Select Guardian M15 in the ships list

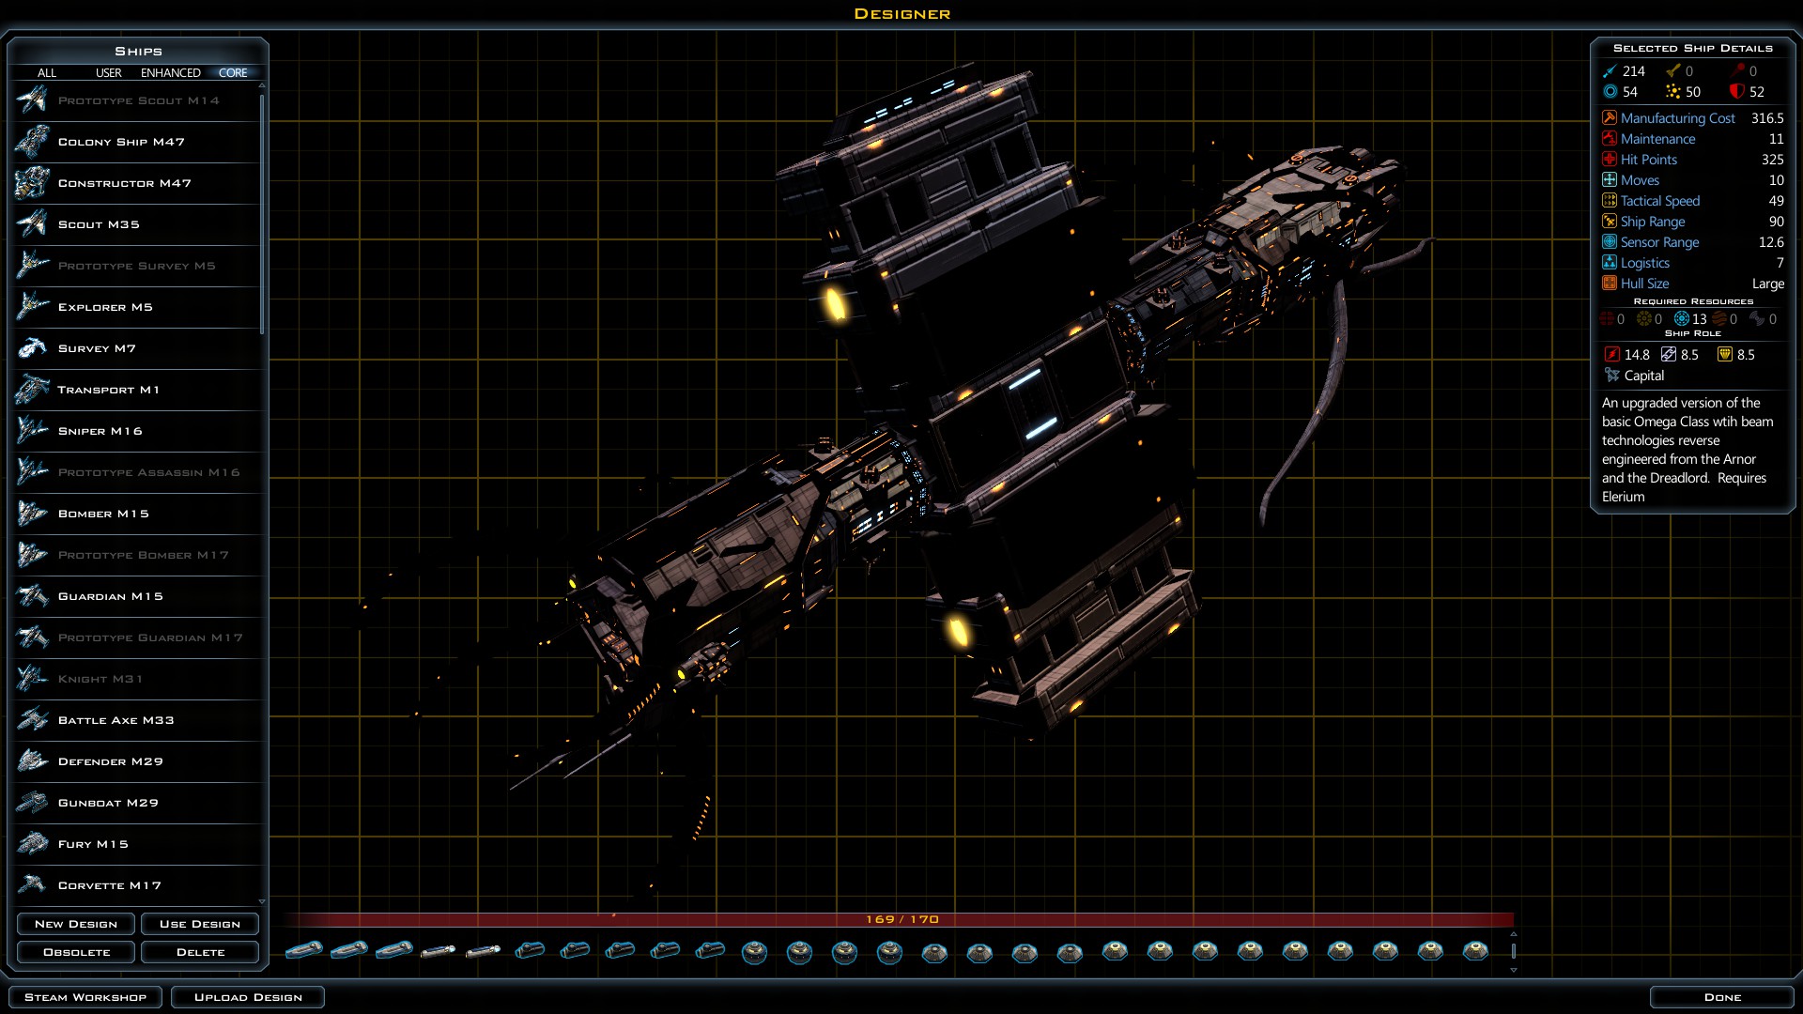tap(137, 596)
